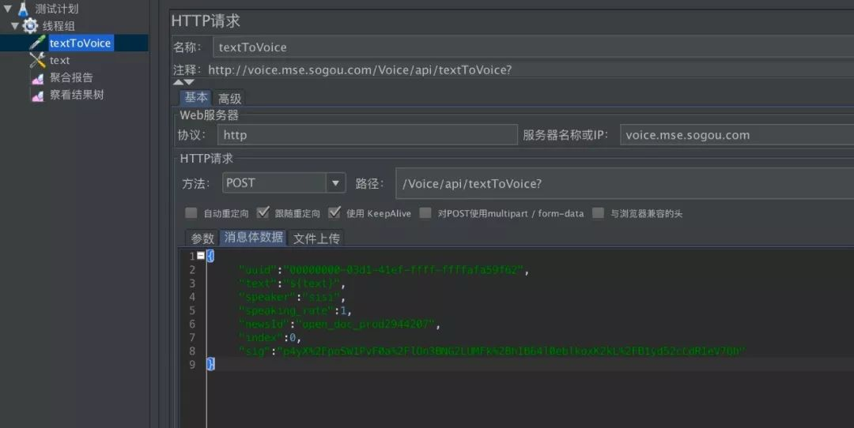Click the comment panel collapse arrows
This screenshot has width=854, height=428.
click(183, 82)
